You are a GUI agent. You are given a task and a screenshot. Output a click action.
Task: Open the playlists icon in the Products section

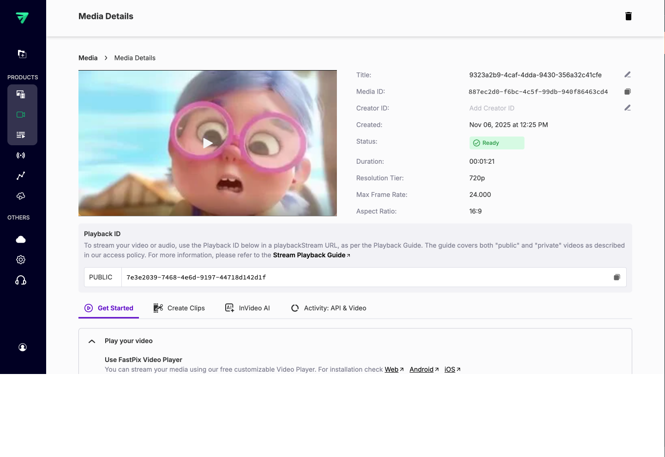click(21, 135)
